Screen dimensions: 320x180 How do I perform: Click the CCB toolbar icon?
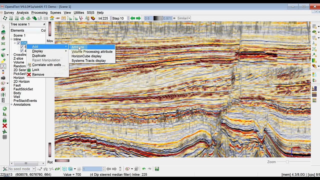tap(52, 18)
